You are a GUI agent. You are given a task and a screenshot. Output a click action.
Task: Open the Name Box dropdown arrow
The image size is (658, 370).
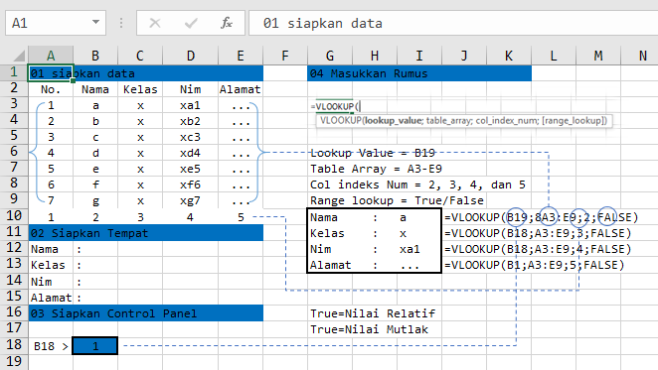pos(95,22)
